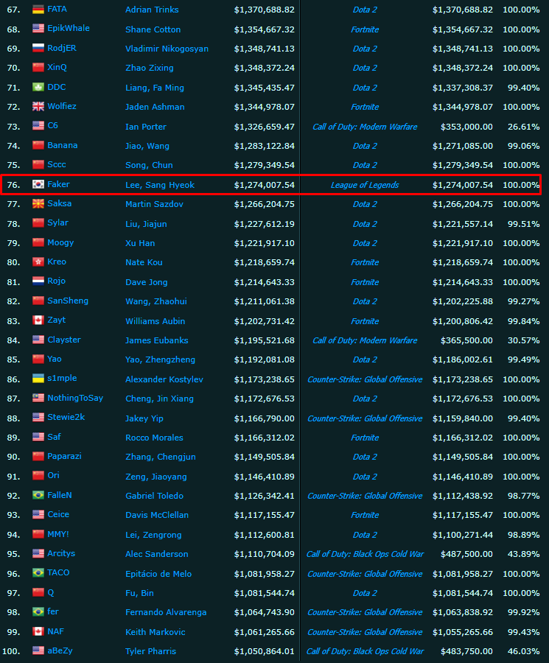Image resolution: width=549 pixels, height=663 pixels.
Task: Open Call of Duty: Modern Warfare in C6's row
Action: (x=365, y=127)
